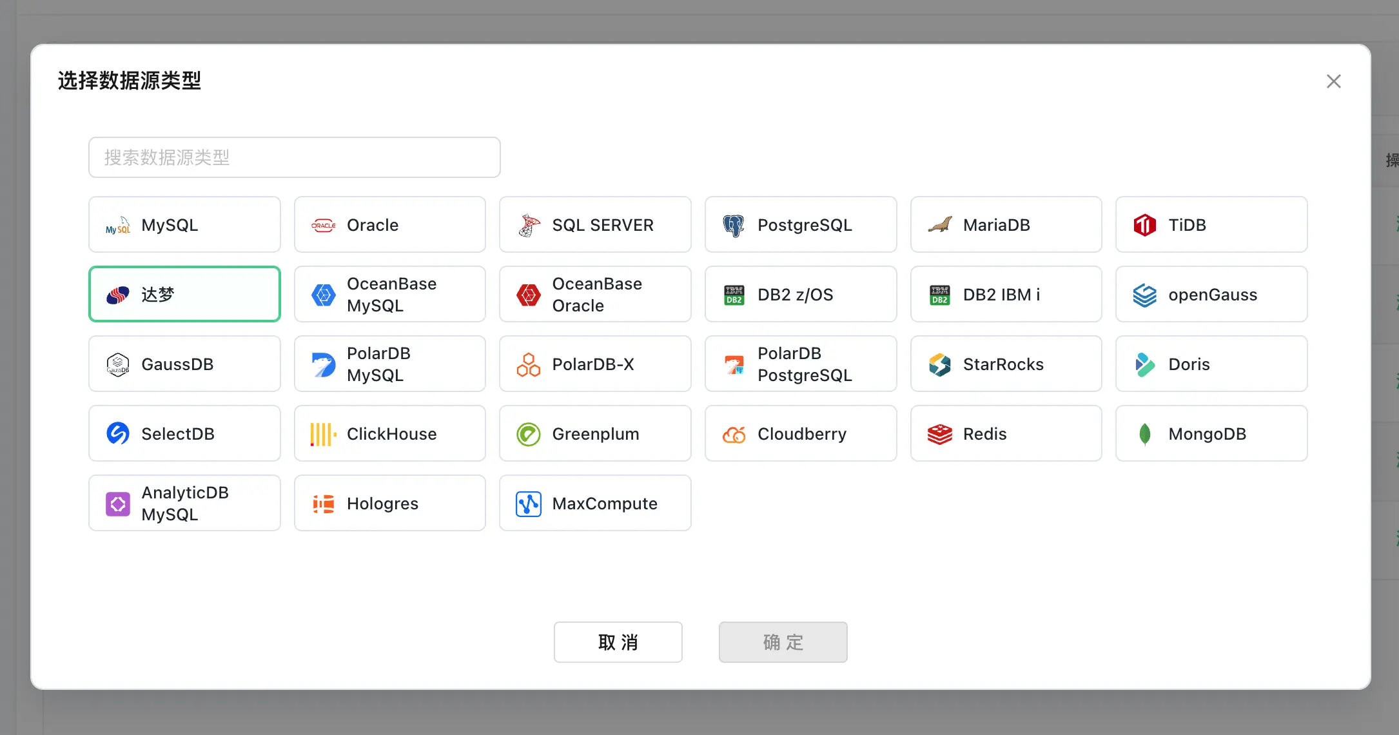Select the DB2 z/OS IBM icon
Screen dimensions: 1399x735
point(734,295)
